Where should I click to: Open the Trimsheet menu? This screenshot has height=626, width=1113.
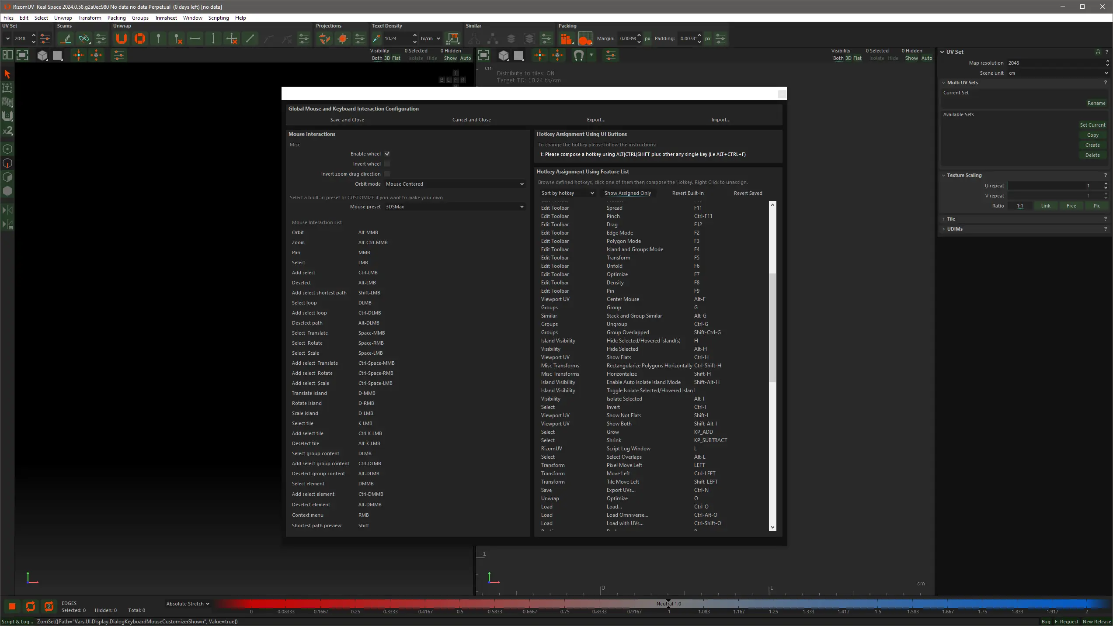(x=165, y=18)
